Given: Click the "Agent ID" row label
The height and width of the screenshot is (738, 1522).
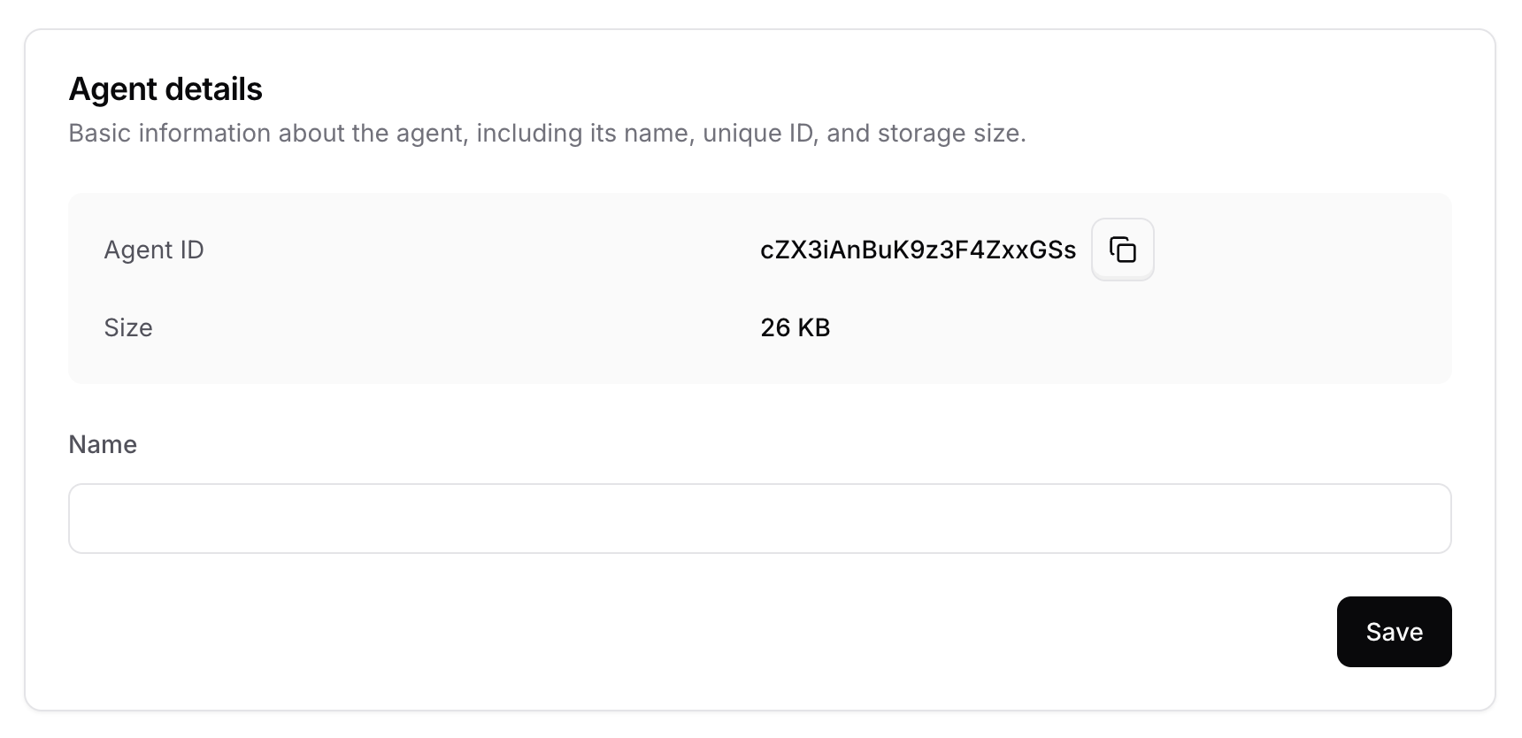Looking at the screenshot, I should [154, 250].
